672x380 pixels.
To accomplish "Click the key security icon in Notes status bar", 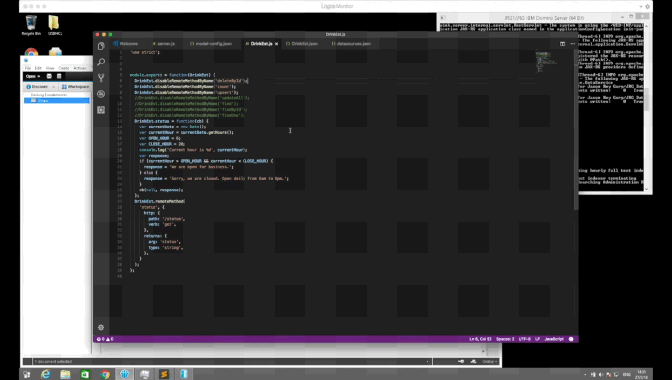I will (x=461, y=361).
